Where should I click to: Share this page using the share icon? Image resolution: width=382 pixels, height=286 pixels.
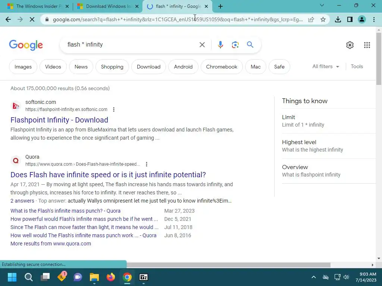[311, 19]
